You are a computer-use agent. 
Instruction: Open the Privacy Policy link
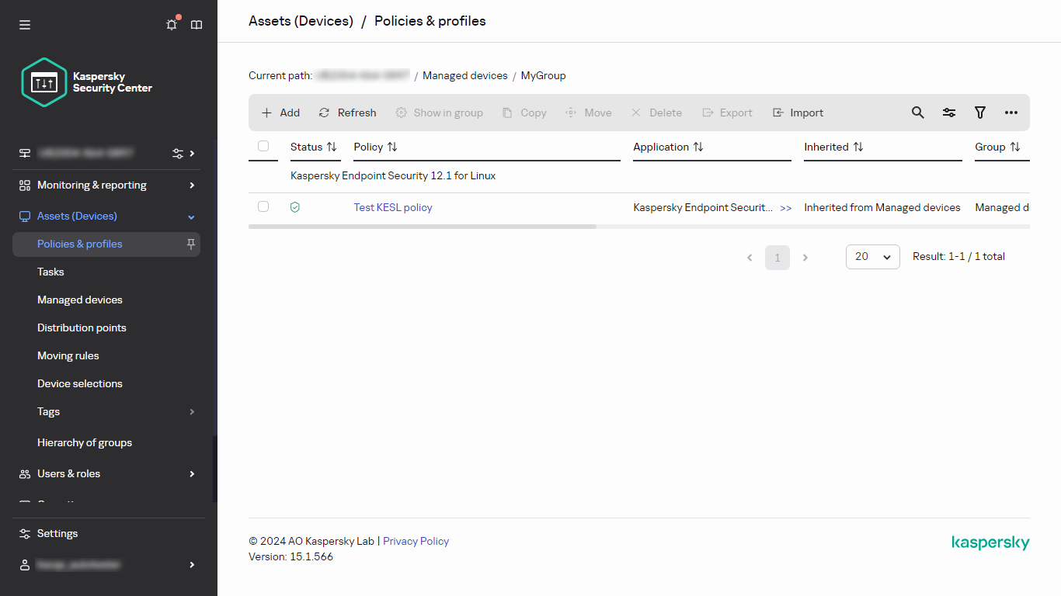(416, 541)
